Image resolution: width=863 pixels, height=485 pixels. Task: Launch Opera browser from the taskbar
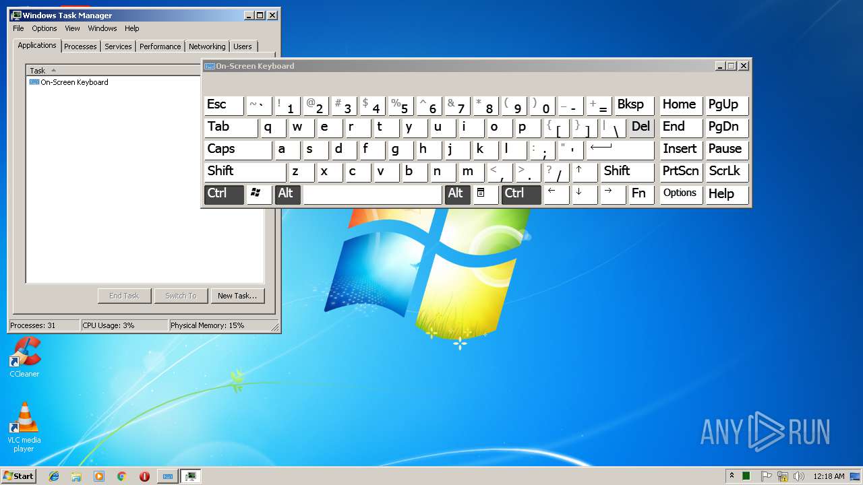(144, 476)
